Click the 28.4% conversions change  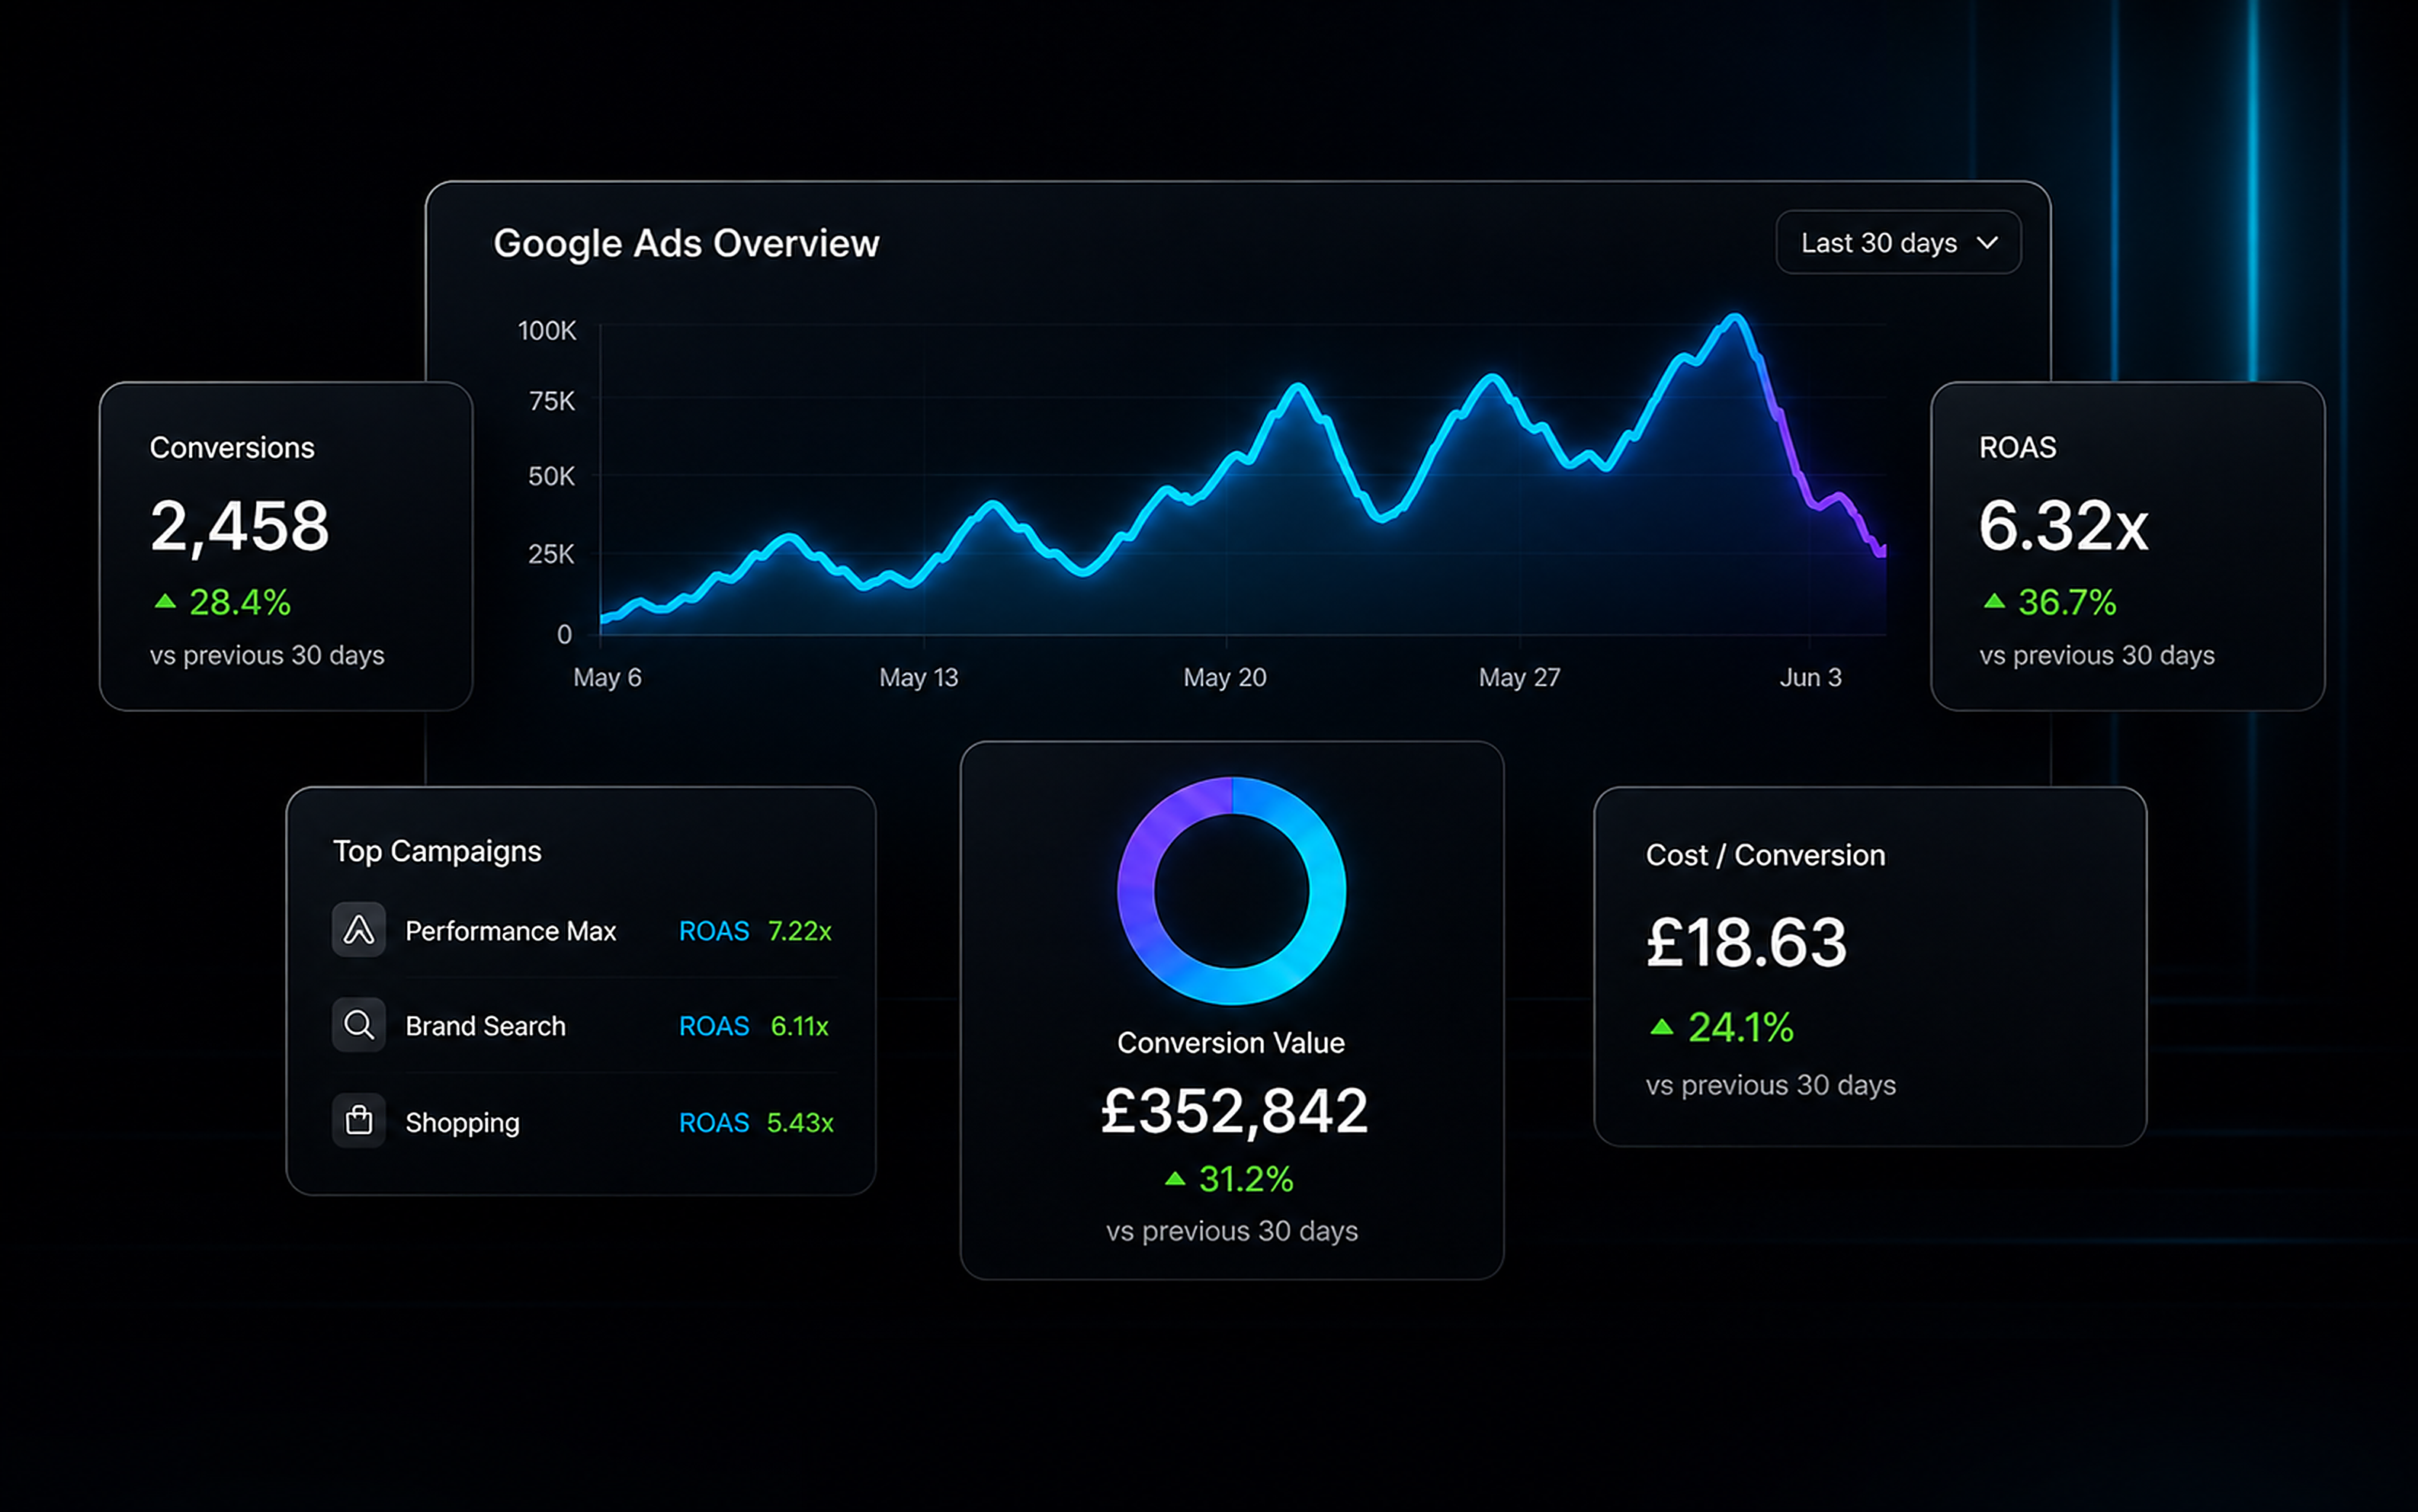point(239,602)
